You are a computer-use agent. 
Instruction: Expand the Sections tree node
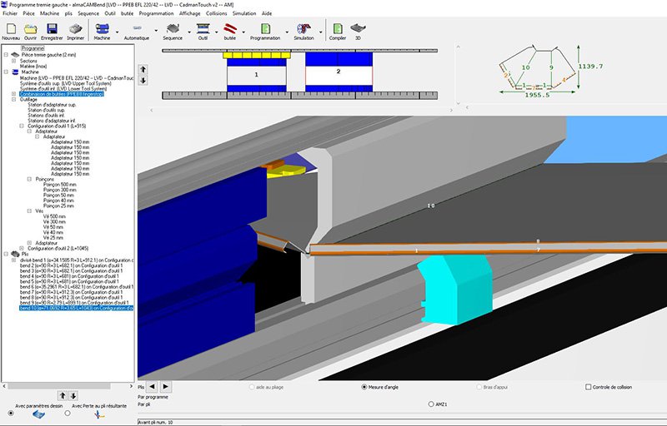coord(14,61)
